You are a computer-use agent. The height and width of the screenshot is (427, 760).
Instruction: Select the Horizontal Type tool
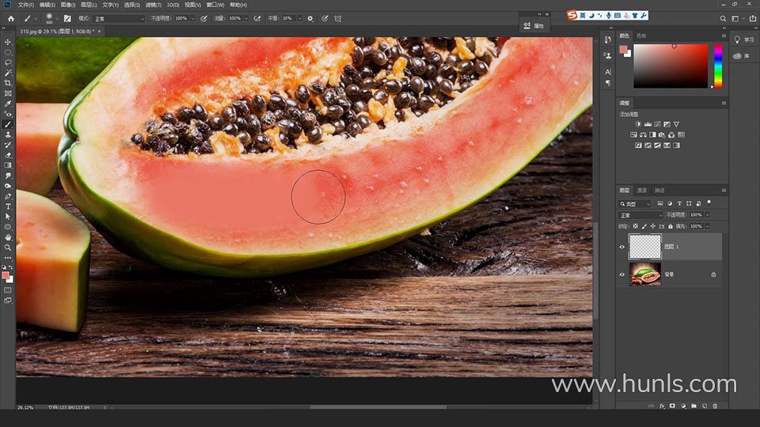tap(8, 206)
